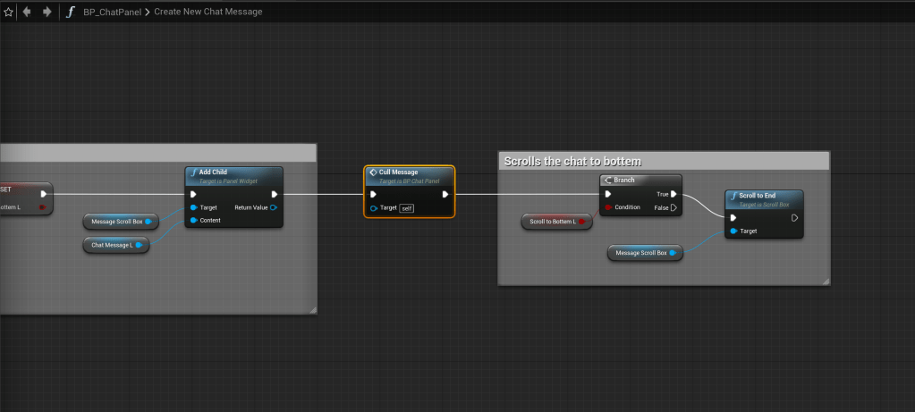This screenshot has height=412, width=915.
Task: Navigate back with the left arrow icon
Action: coord(27,12)
